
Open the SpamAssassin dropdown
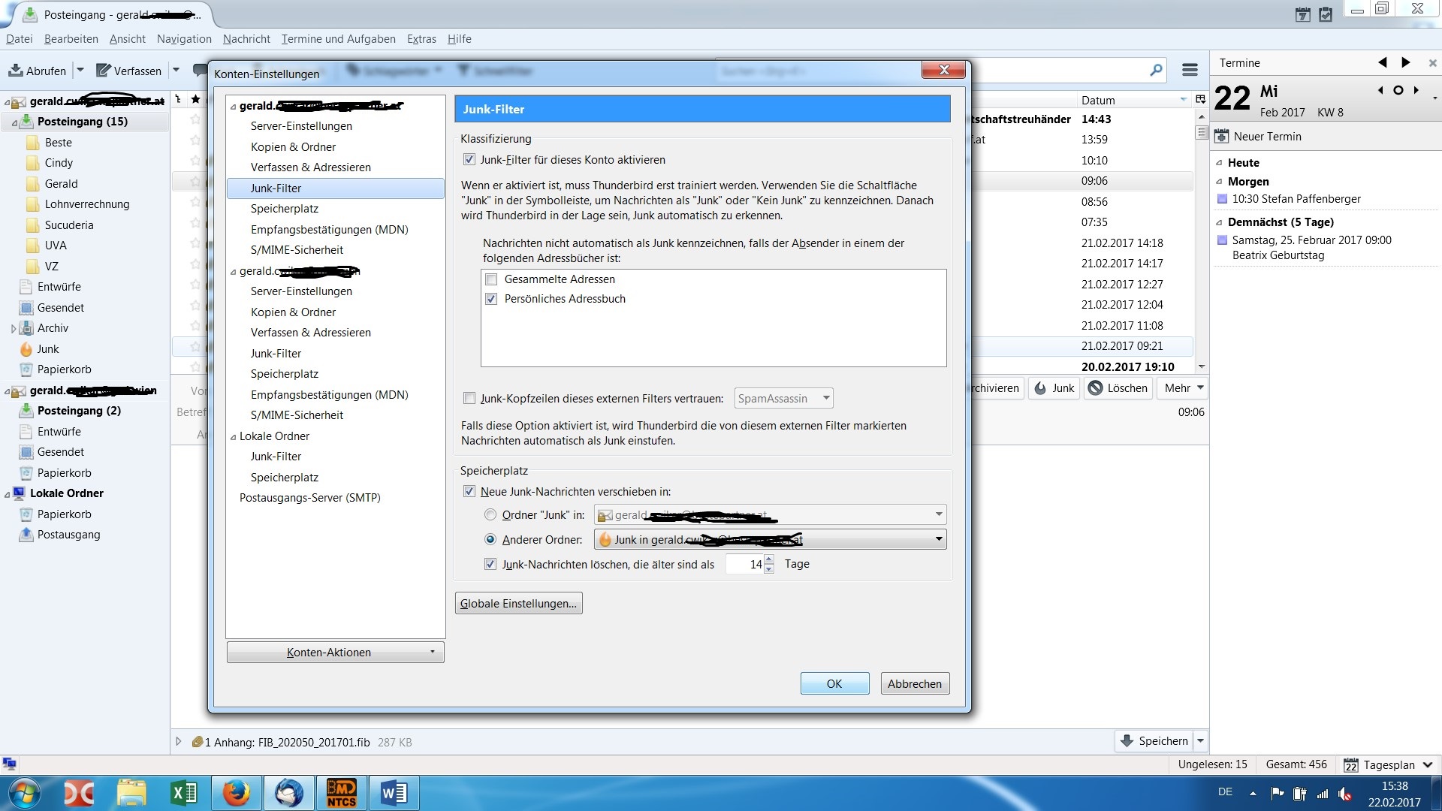pyautogui.click(x=783, y=399)
